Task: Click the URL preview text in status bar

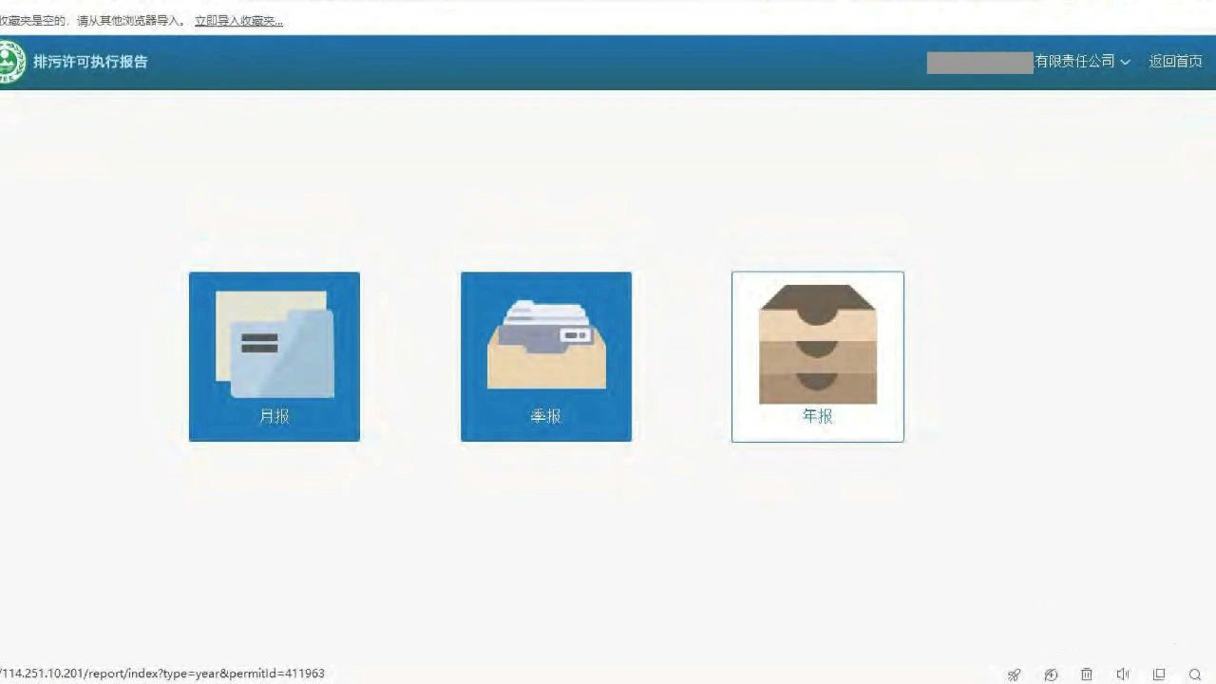Action: tap(161, 674)
